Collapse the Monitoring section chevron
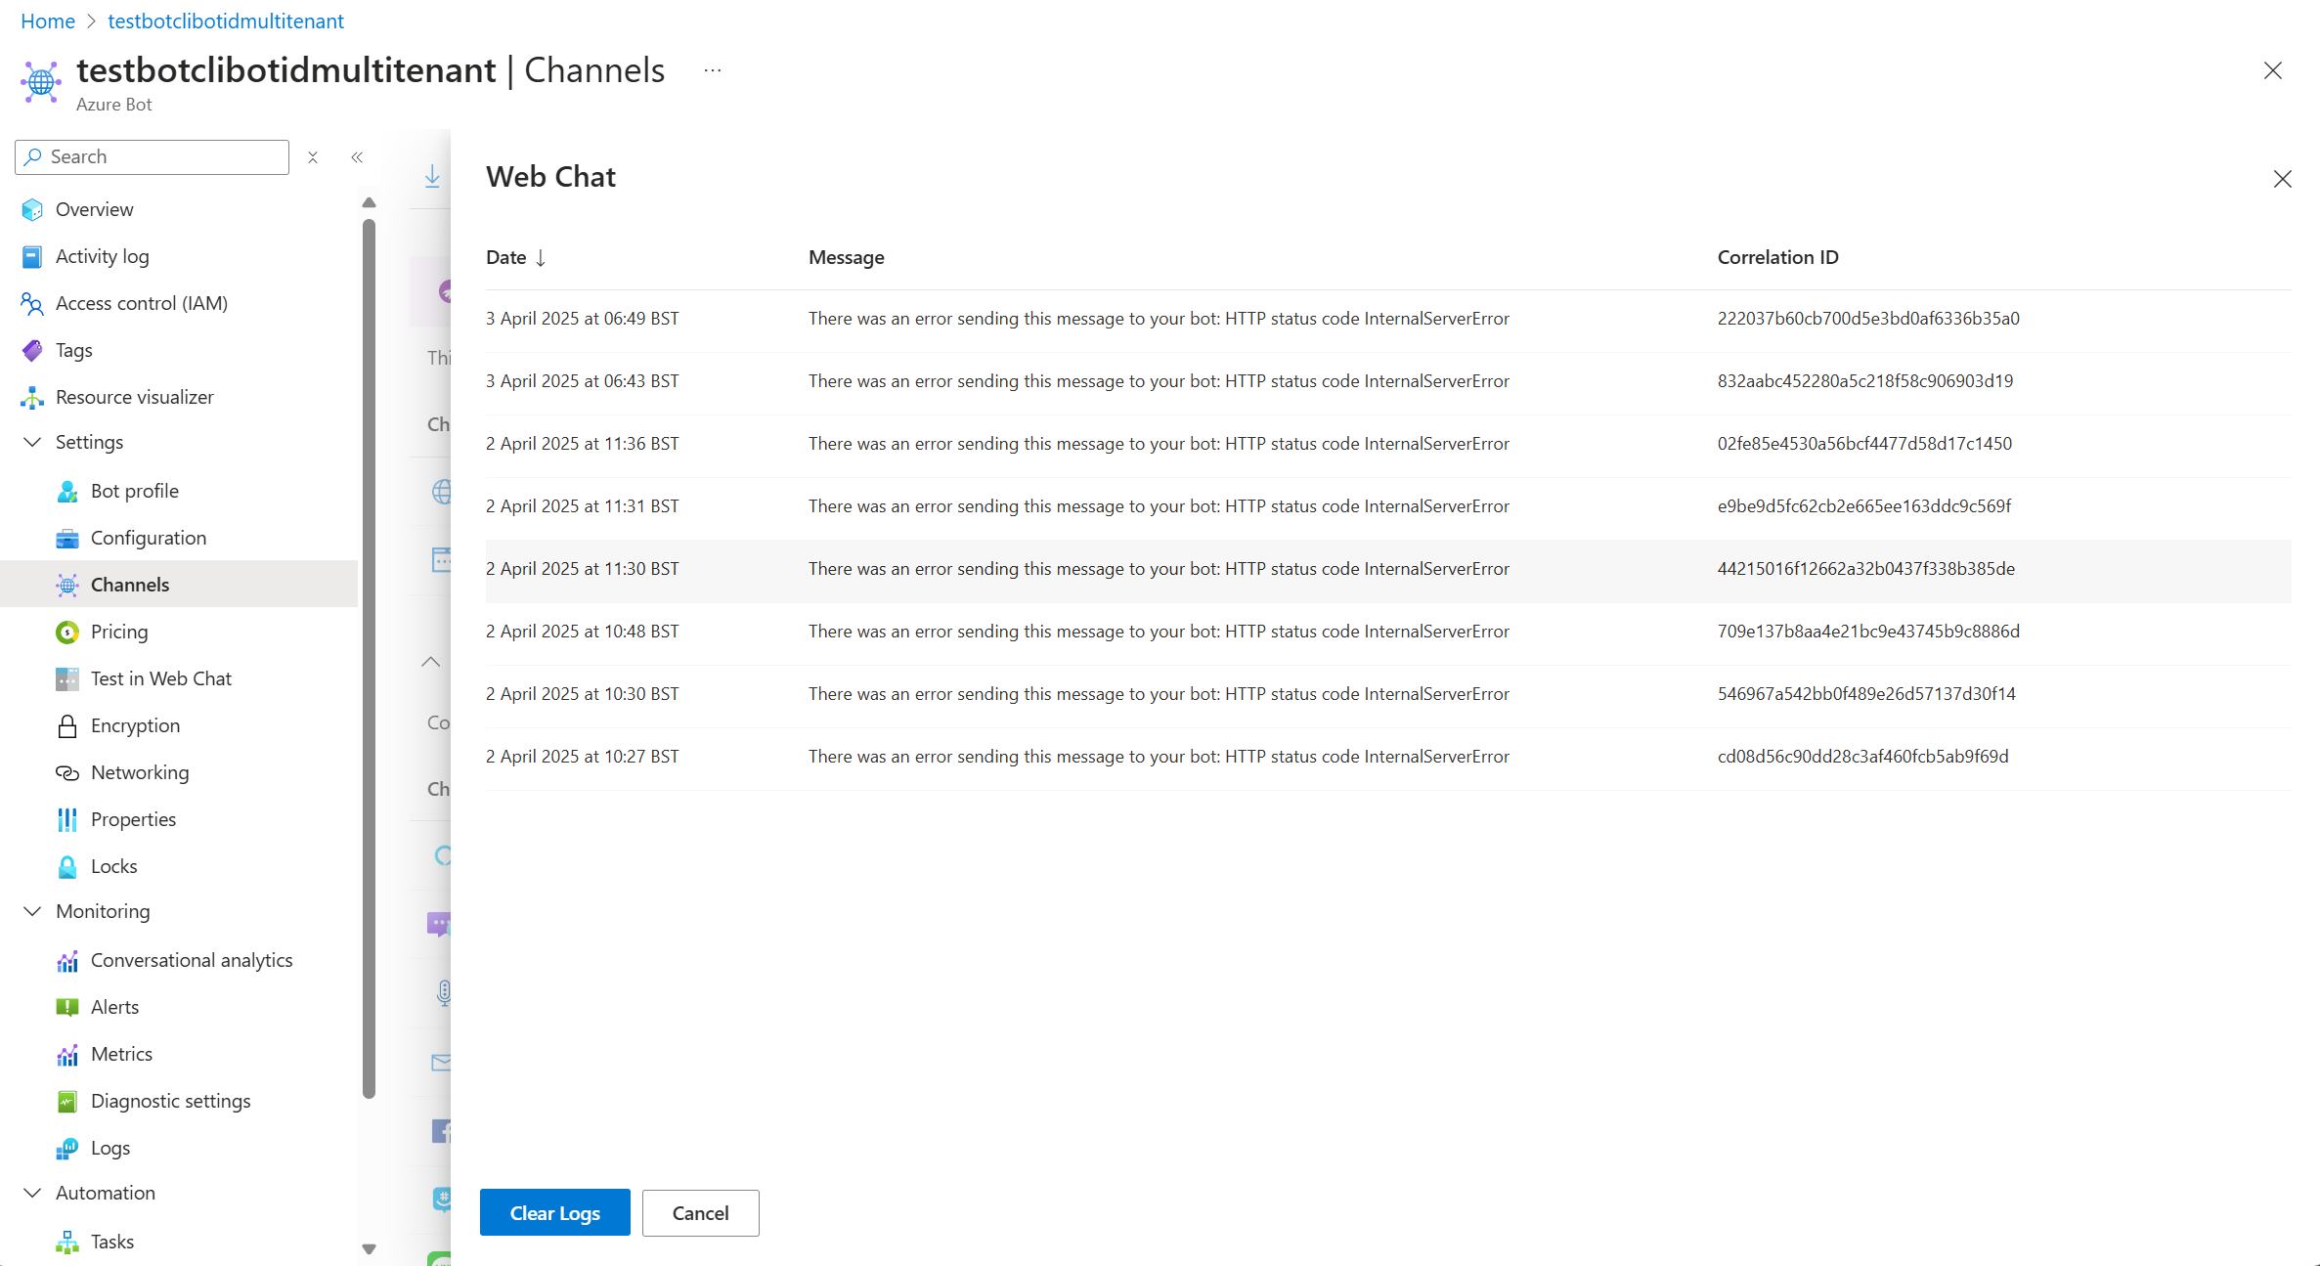2320x1266 pixels. pos(32,911)
